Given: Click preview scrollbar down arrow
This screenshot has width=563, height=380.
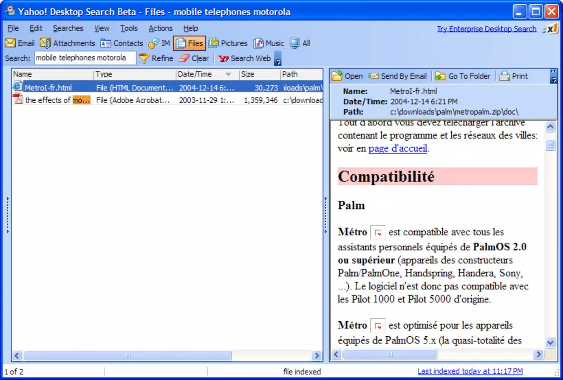Looking at the screenshot, I should pyautogui.click(x=550, y=342).
